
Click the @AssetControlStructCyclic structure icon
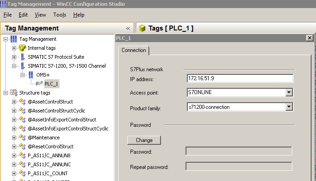point(22,111)
